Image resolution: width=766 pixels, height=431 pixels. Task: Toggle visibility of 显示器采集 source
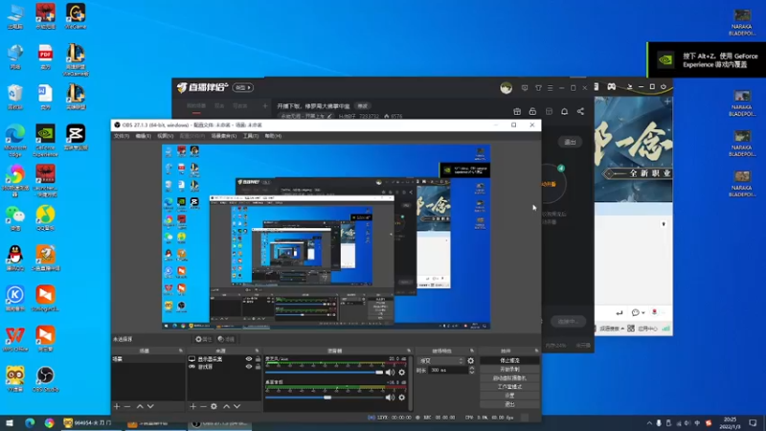point(249,359)
